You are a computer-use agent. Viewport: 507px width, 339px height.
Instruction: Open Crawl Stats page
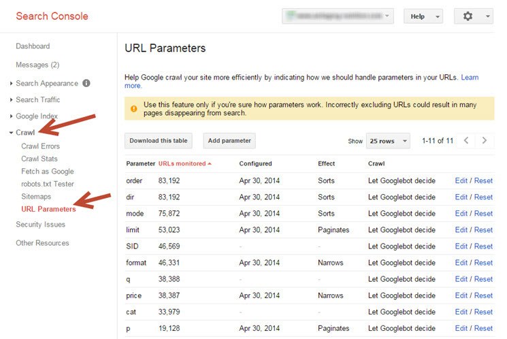point(39,159)
